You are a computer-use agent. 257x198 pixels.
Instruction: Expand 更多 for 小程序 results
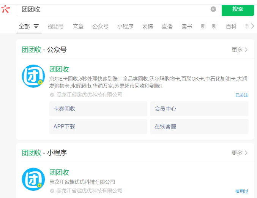pos(240,153)
